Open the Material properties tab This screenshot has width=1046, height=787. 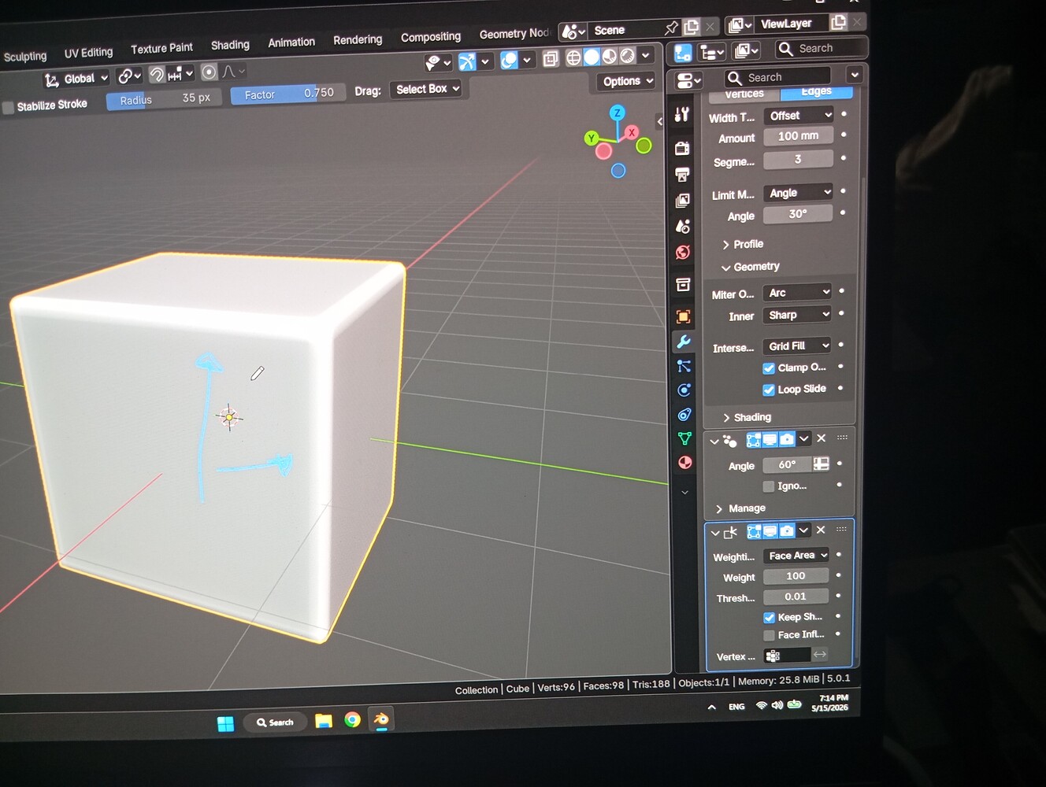[x=684, y=463]
